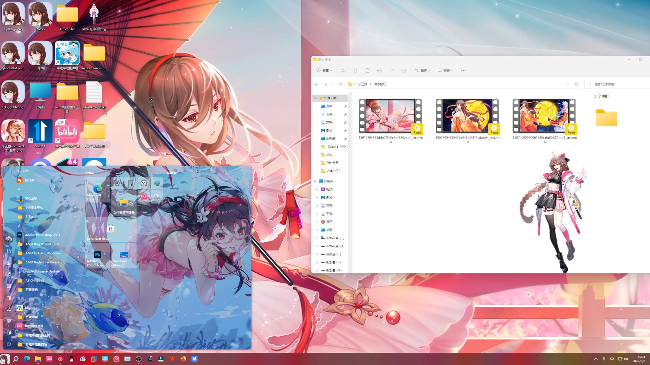Collapse 快速访问 tree section

click(x=315, y=98)
